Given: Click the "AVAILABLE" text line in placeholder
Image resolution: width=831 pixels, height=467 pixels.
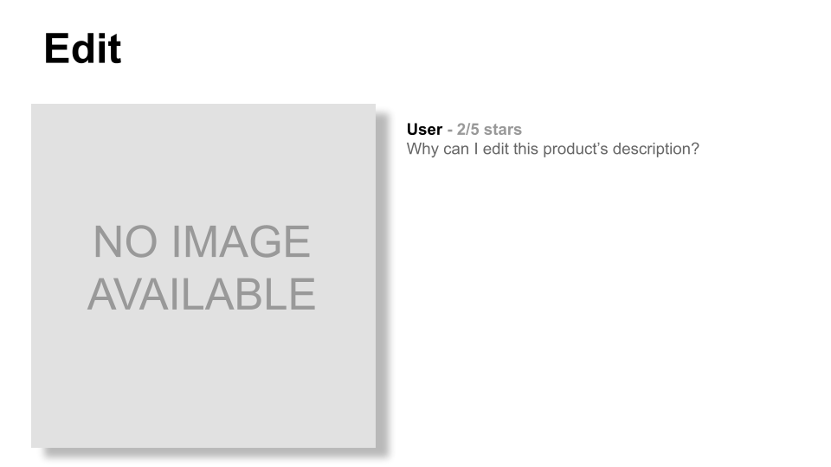Looking at the screenshot, I should [202, 294].
